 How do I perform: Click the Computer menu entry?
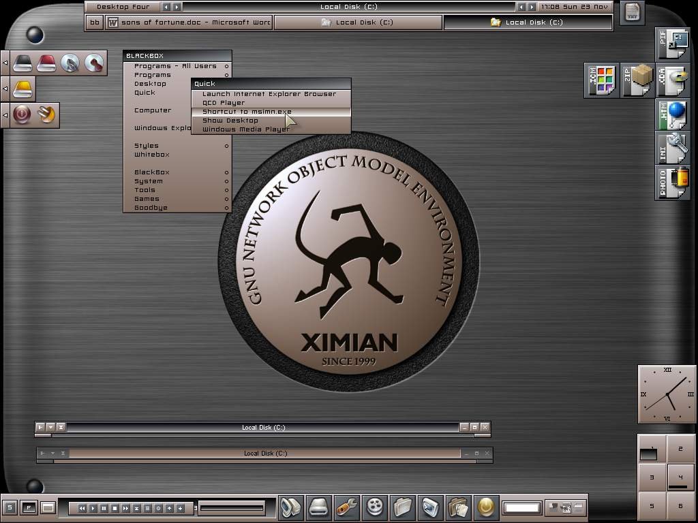[158, 110]
